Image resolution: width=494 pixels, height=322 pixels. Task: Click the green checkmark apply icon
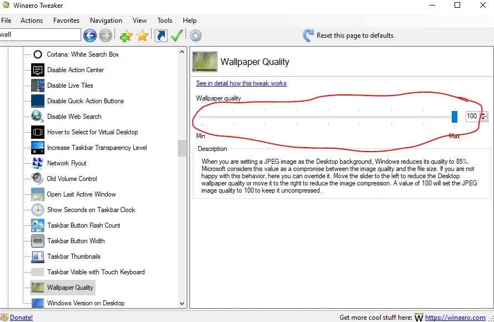(177, 35)
